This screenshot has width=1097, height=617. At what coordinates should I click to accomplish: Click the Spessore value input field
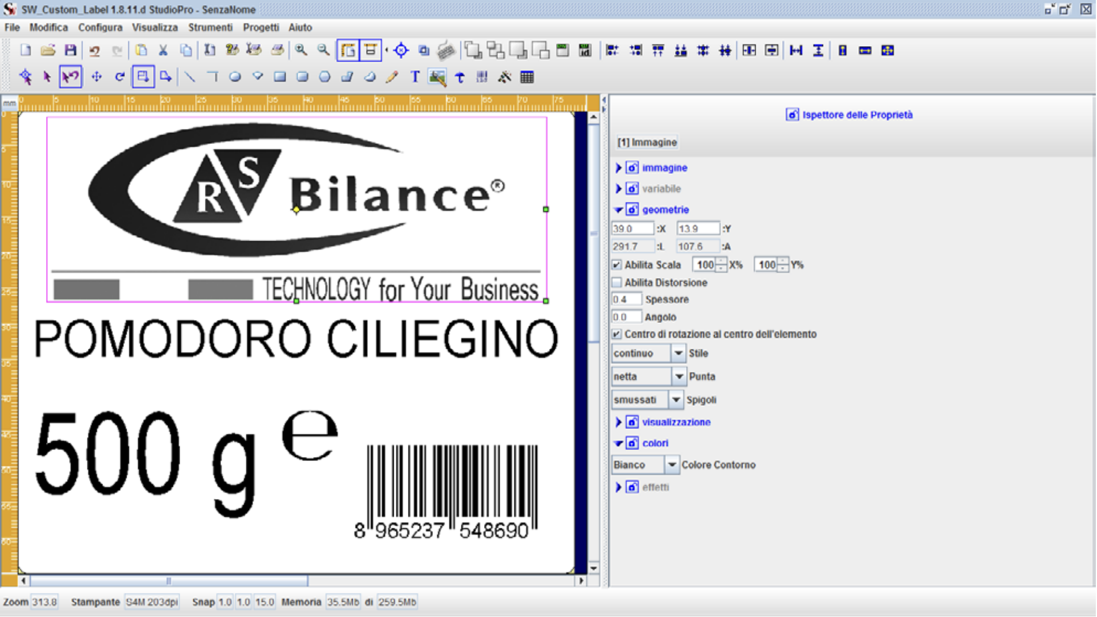click(626, 299)
